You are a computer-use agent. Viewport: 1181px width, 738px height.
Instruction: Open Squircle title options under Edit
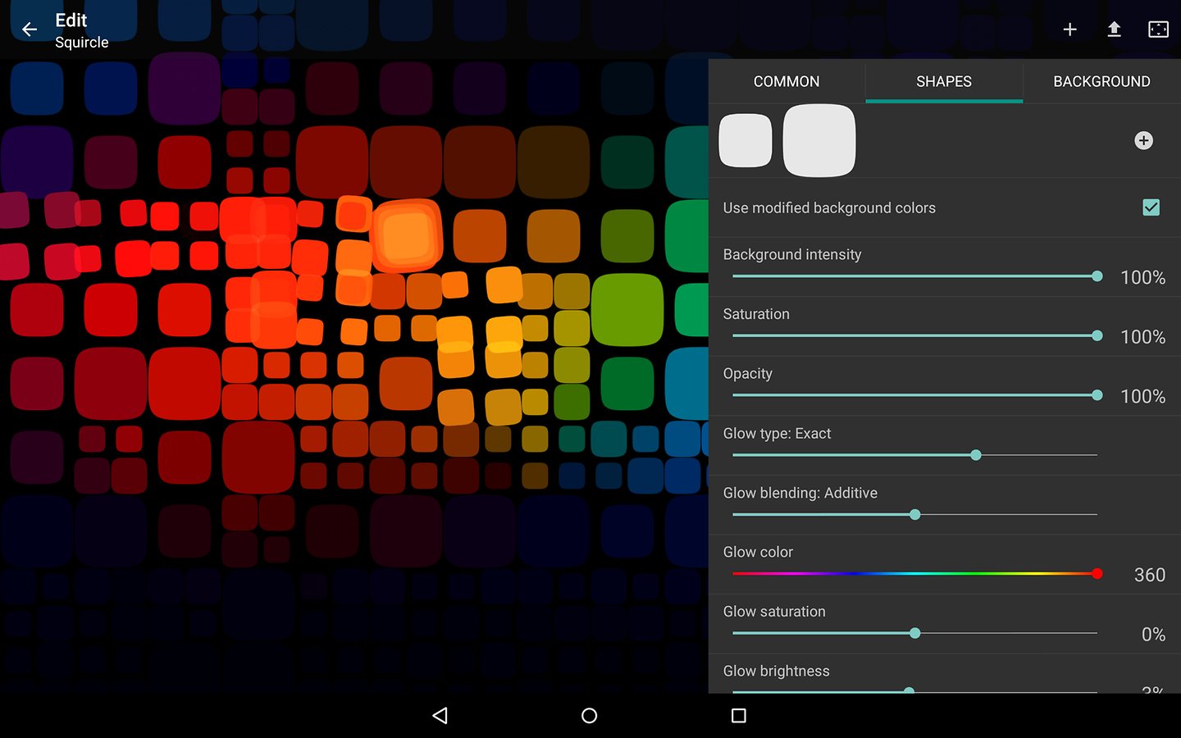(81, 42)
